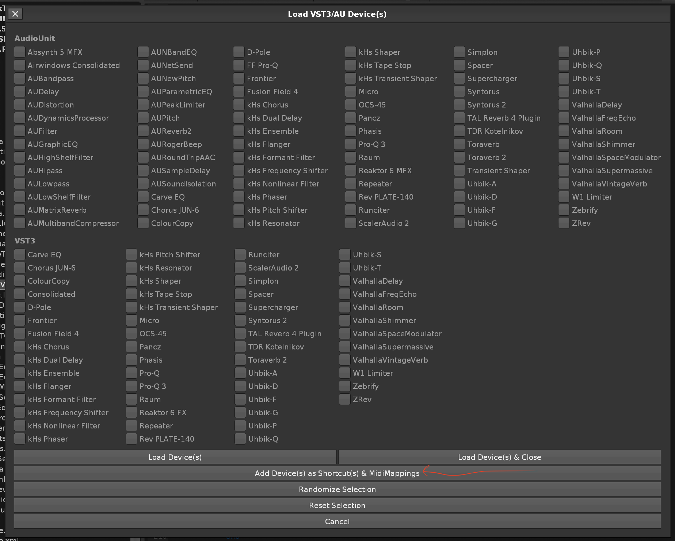Screen dimensions: 675x541
Task: Tick the AUSoundIsolation checkbox
Action: click(143, 184)
